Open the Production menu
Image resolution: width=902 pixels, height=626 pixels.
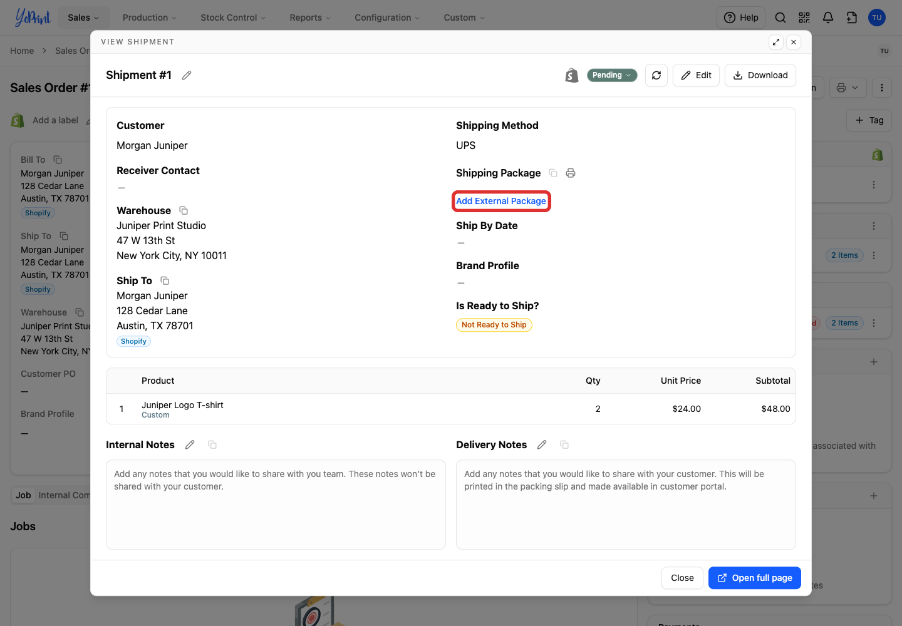(150, 18)
